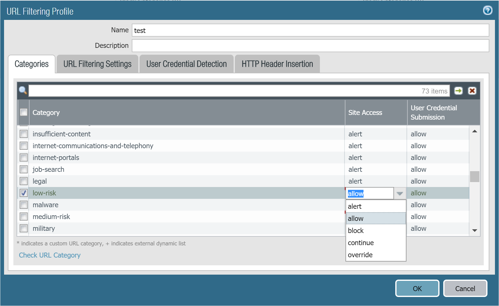Screen dimensions: 499x306
Task: Click the green arrow apply filter icon
Action: point(458,91)
